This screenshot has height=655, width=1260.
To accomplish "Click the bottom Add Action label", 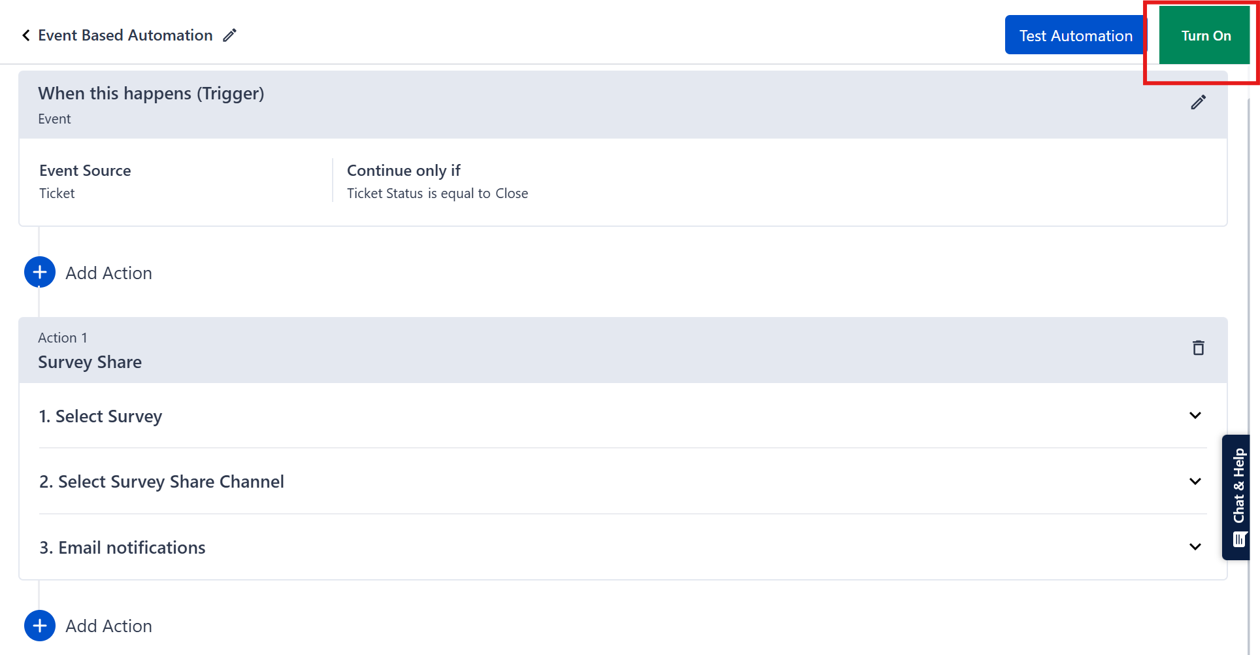I will (108, 626).
